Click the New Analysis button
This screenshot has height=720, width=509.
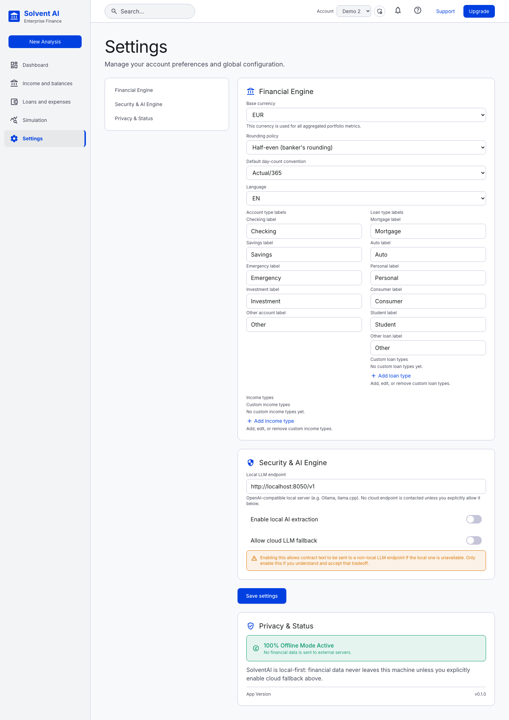click(x=45, y=42)
